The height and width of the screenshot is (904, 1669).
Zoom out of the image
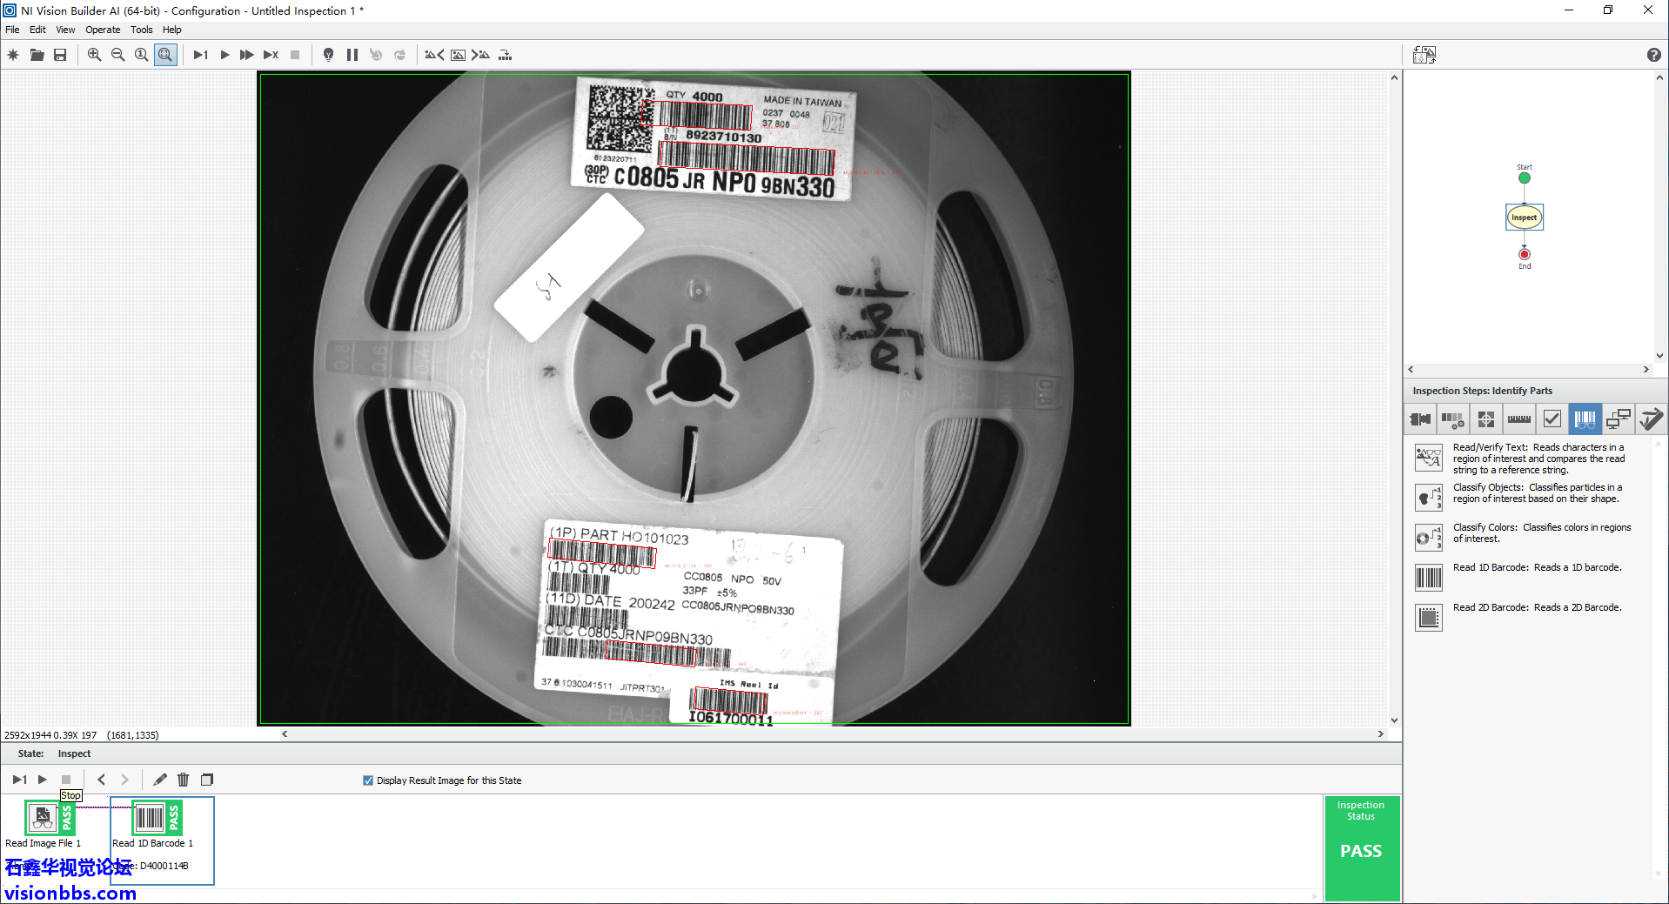point(117,55)
